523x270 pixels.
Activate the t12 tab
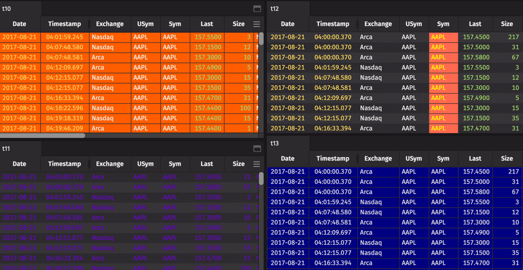275,9
